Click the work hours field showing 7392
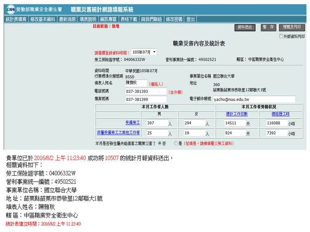The image size is (310, 232). (277, 133)
